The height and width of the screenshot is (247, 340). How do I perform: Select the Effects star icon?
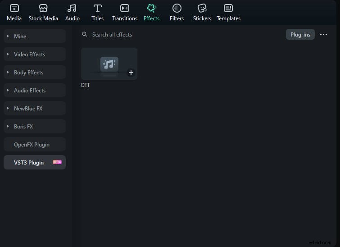click(x=151, y=8)
